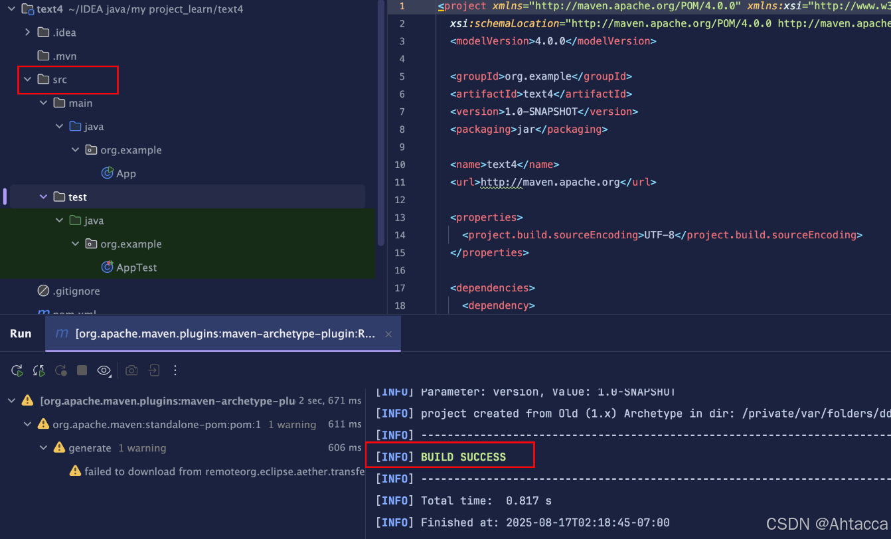Click the artifactId text4 line in editor

point(541,94)
